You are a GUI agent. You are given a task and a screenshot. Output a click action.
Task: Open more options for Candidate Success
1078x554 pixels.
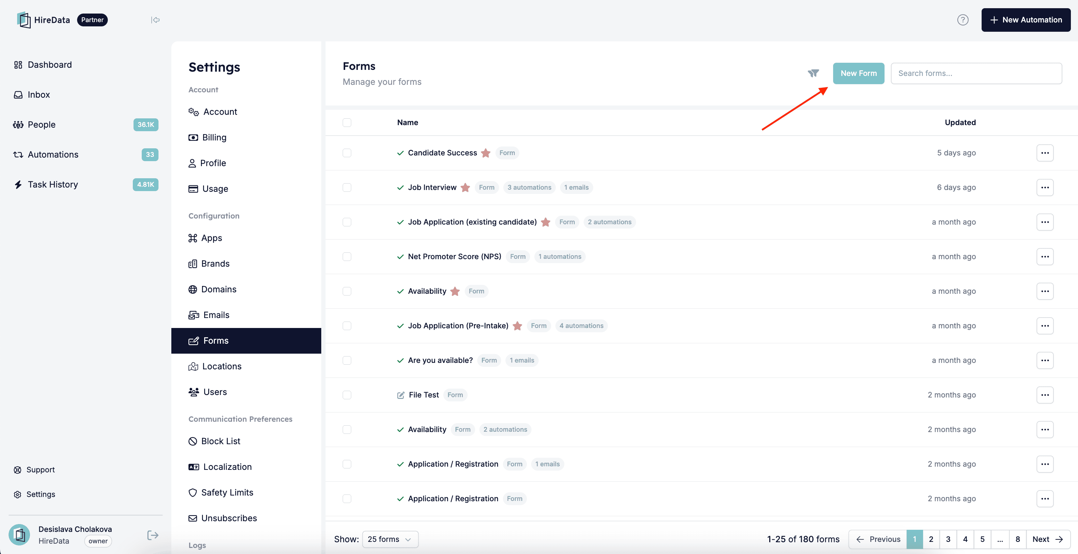click(1044, 153)
